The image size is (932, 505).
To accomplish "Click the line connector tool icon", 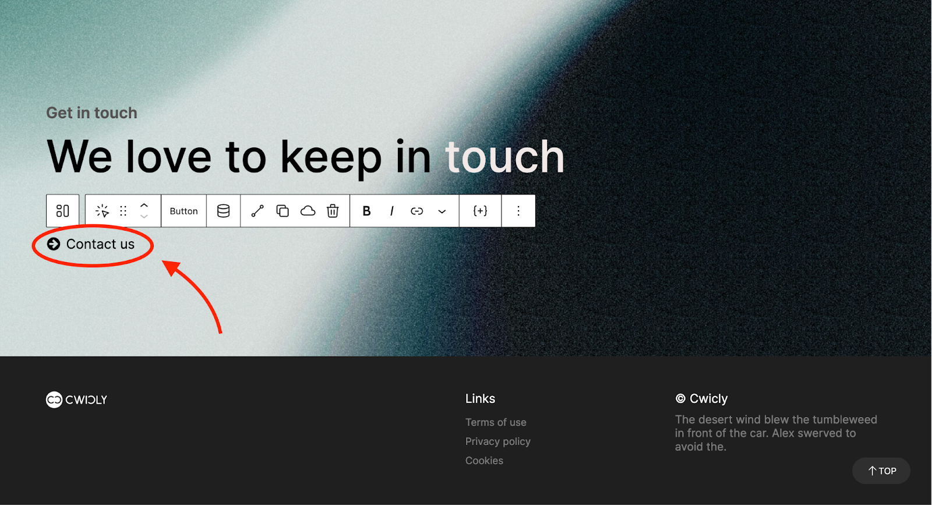I will point(257,211).
